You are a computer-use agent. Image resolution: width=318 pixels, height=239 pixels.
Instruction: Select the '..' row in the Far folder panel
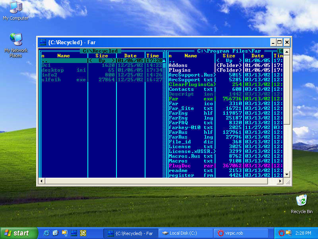click(226, 61)
